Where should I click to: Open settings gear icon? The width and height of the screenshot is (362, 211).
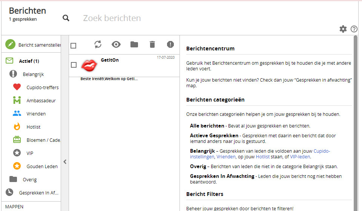(x=343, y=29)
